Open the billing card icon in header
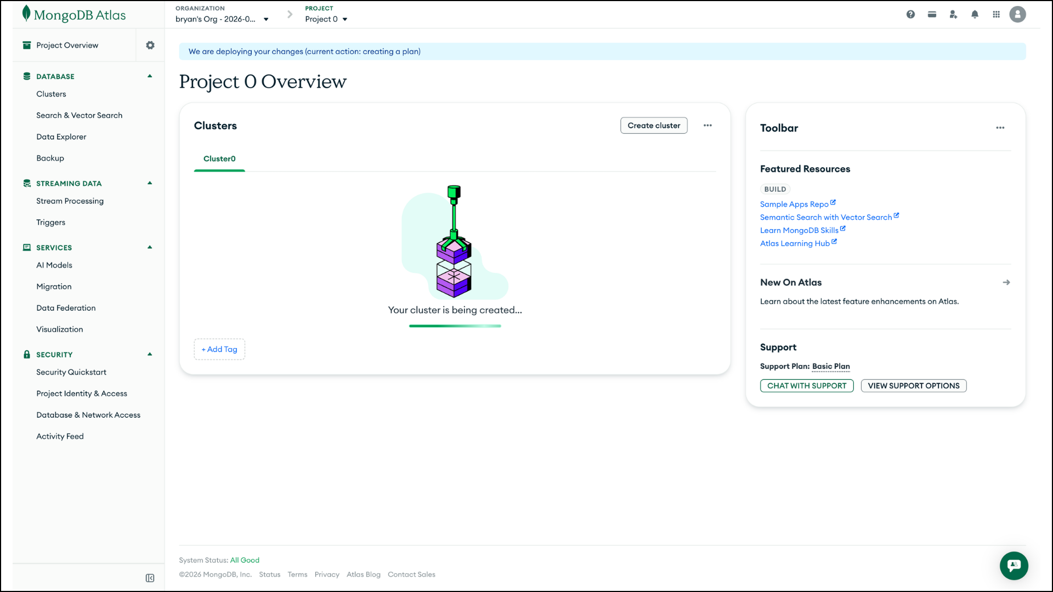 point(932,14)
